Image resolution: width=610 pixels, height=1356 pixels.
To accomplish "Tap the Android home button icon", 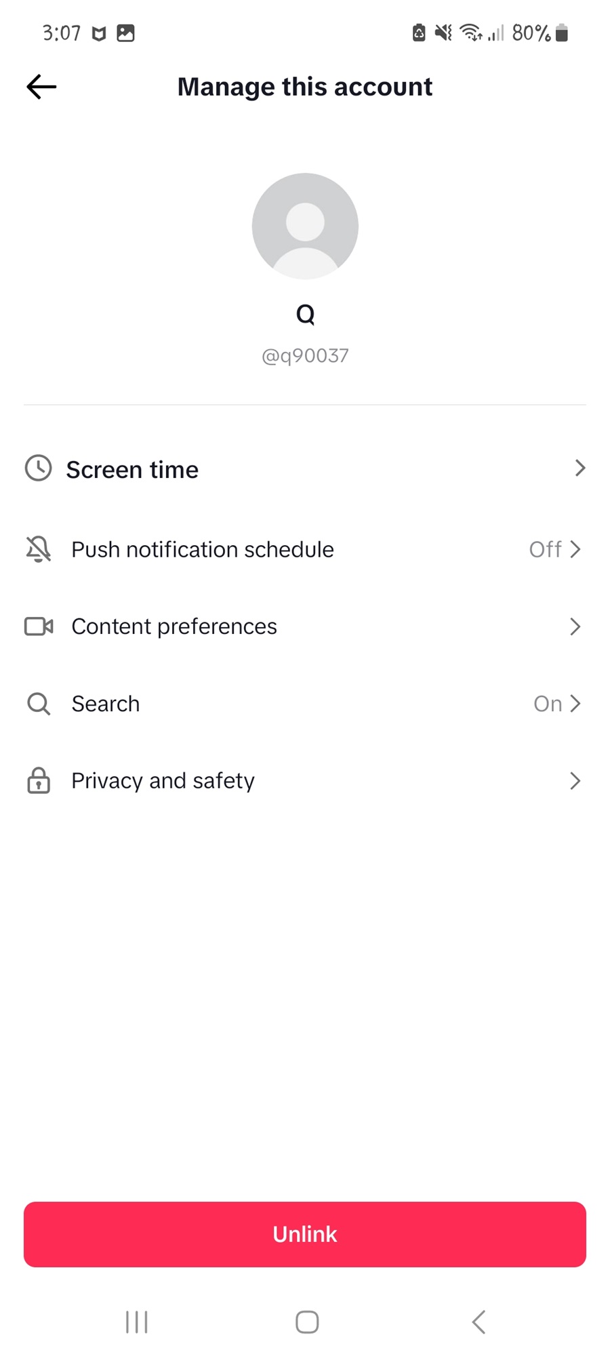I will click(307, 1322).
